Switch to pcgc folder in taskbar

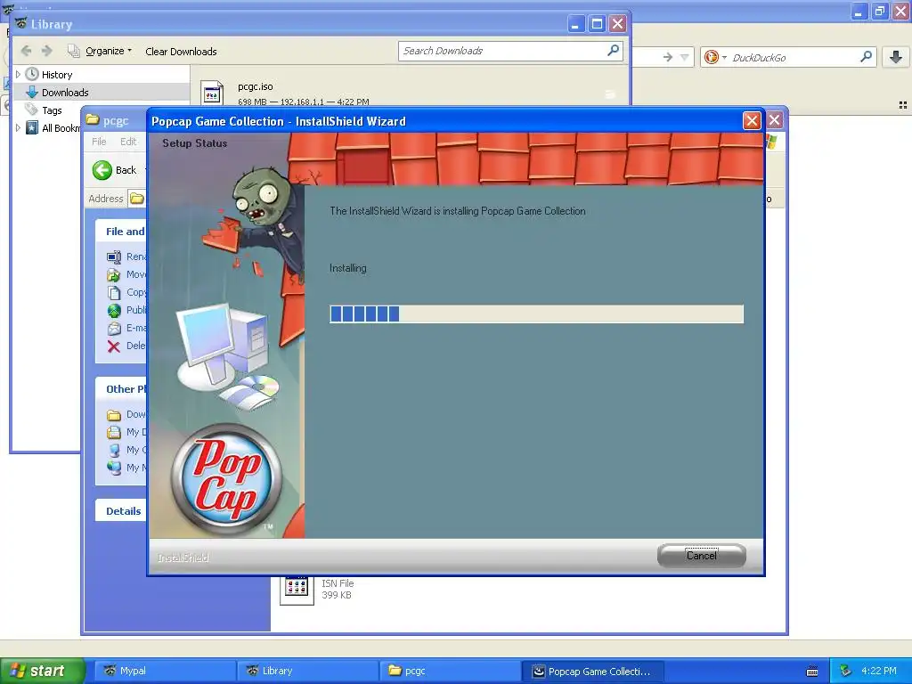pyautogui.click(x=449, y=671)
